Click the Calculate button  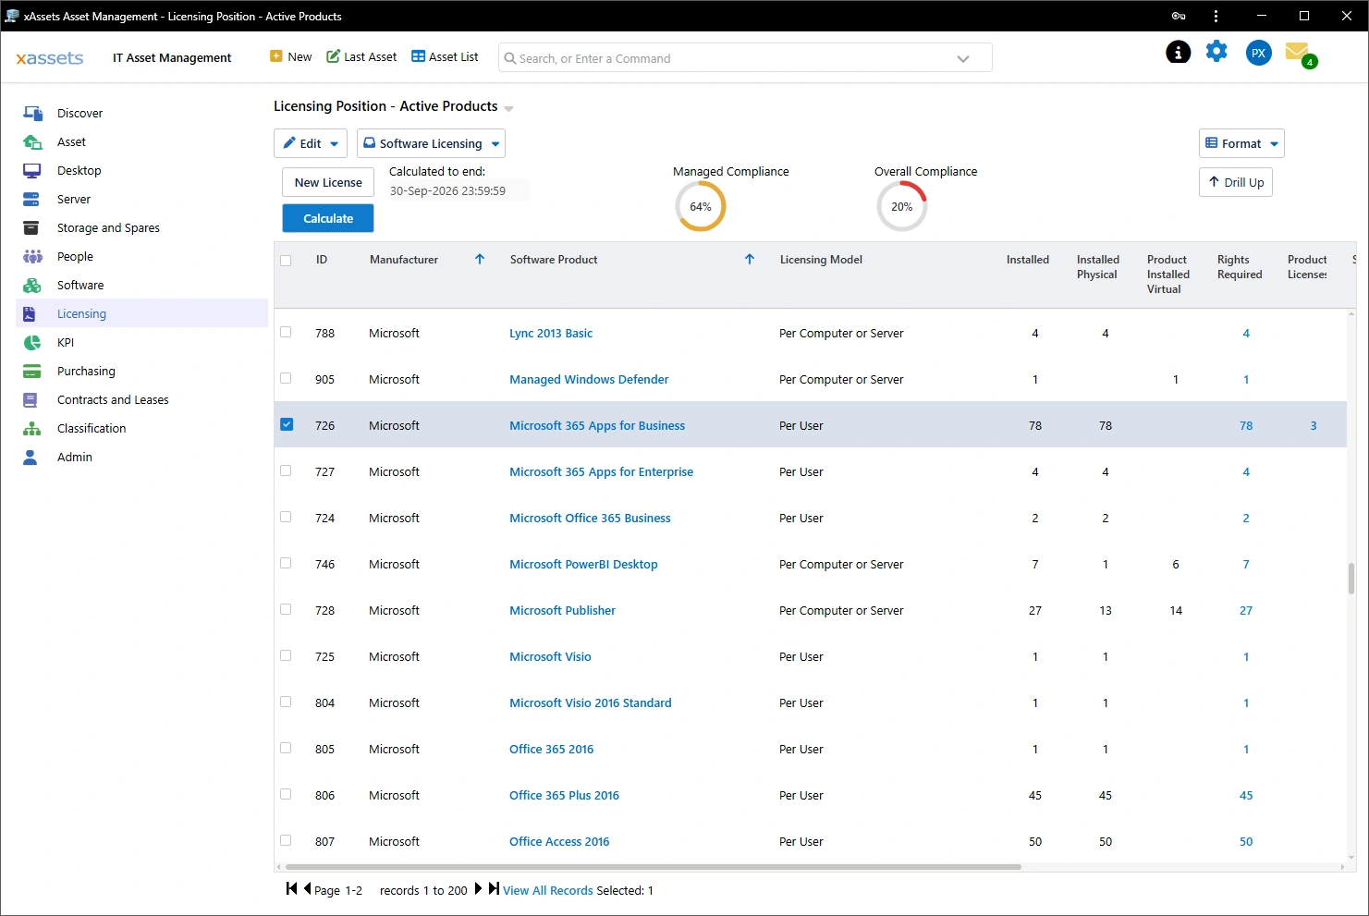tap(328, 218)
